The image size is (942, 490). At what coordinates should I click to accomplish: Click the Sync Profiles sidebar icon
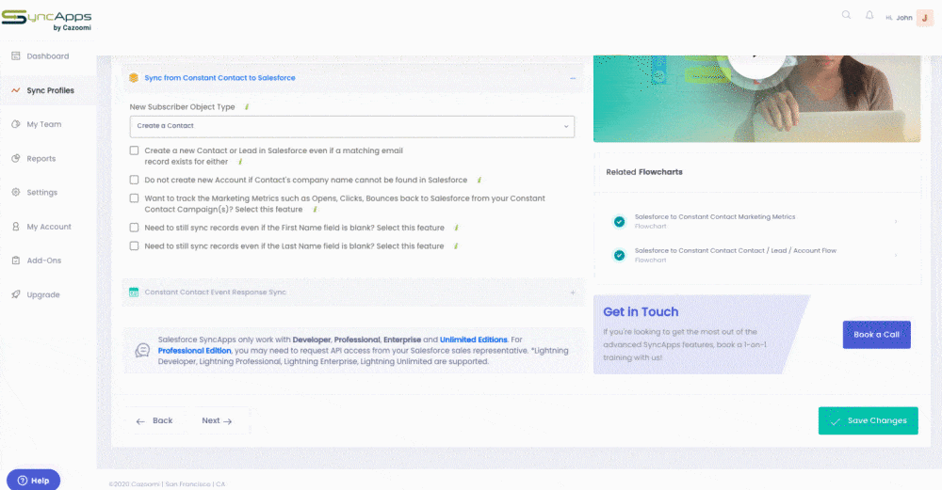[16, 90]
